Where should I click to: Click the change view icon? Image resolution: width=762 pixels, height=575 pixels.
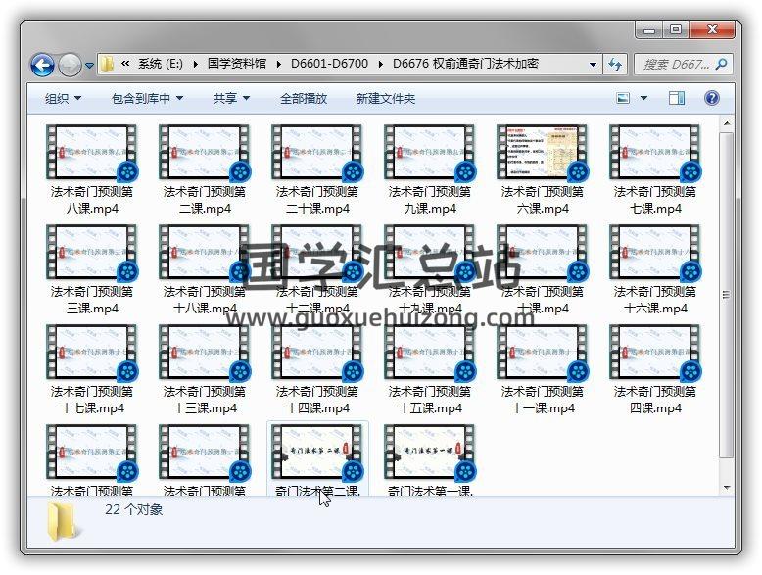[624, 98]
